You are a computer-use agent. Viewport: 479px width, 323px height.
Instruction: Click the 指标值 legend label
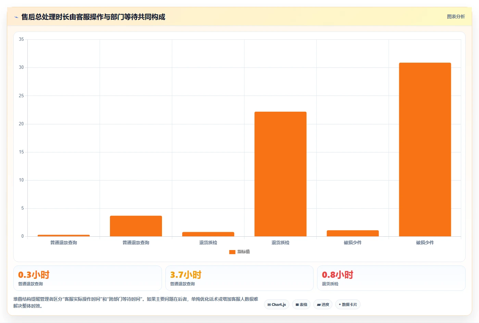click(x=243, y=252)
